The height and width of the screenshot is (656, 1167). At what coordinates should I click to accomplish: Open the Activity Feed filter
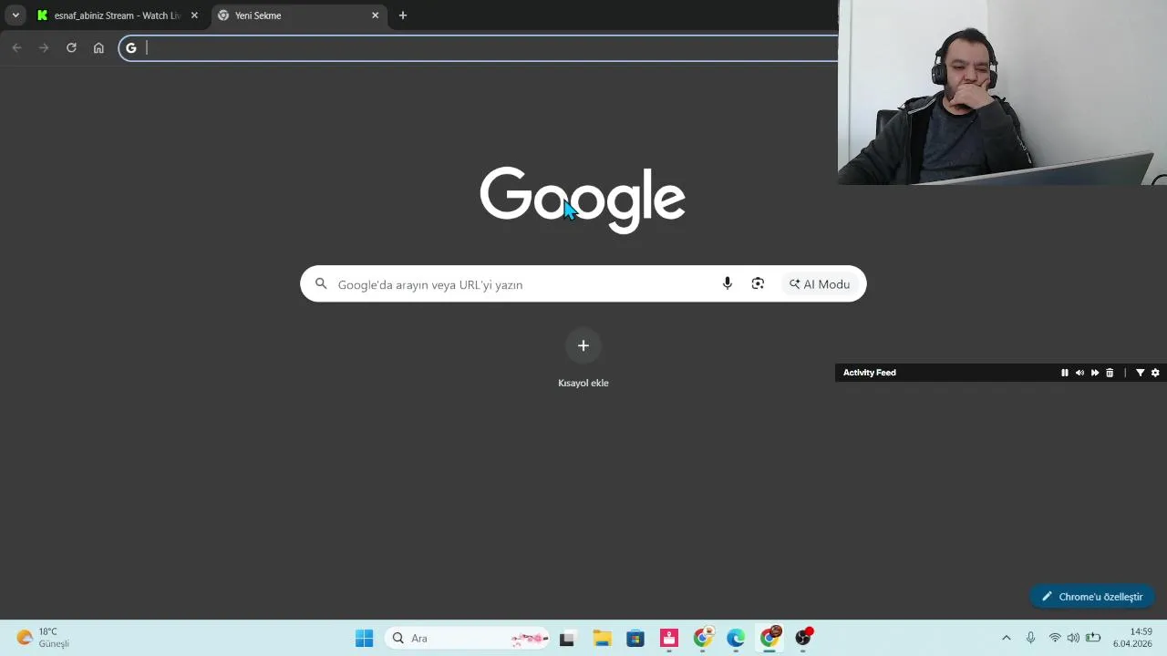pos(1140,373)
